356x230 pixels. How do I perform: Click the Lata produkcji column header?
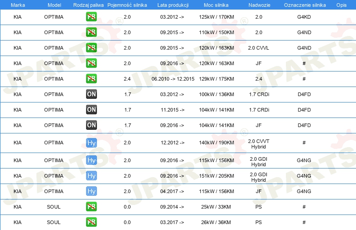[x=173, y=5]
